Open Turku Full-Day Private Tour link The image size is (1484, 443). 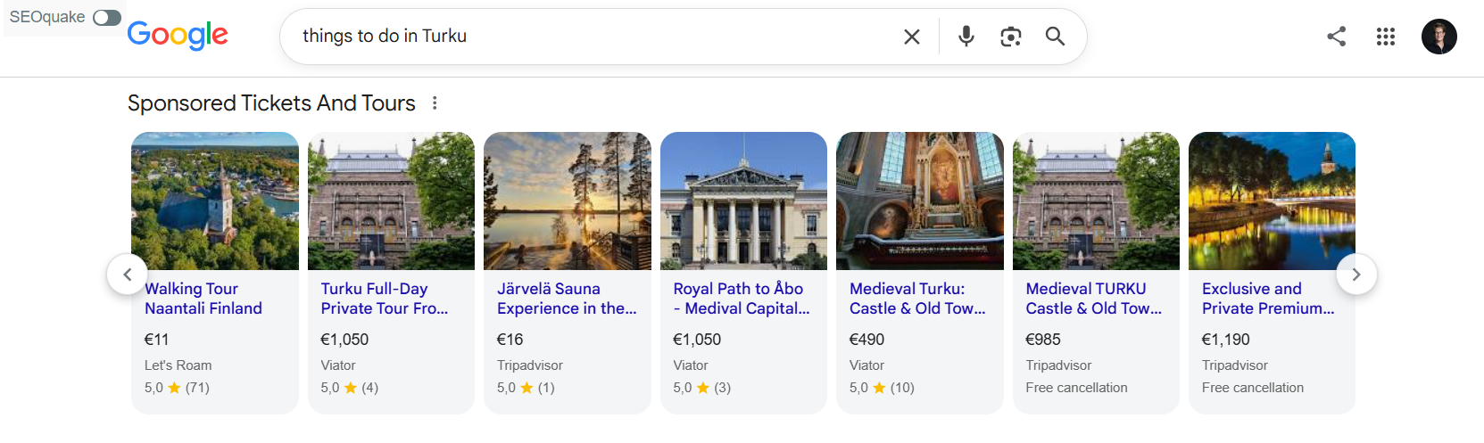(385, 299)
